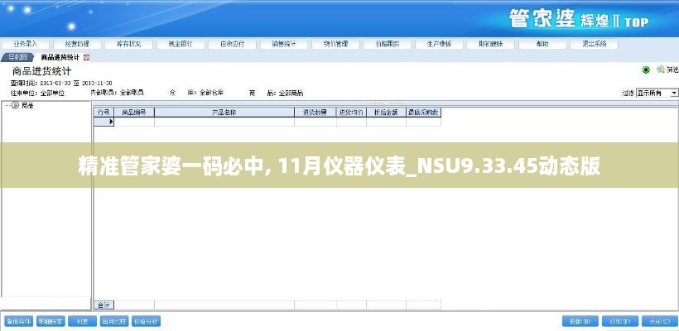Open the 价格跟踪 menu
The width and height of the screenshot is (679, 331).
pos(388,44)
